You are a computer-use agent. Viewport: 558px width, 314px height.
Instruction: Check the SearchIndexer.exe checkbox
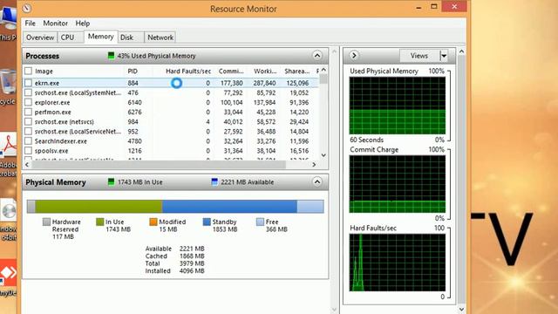click(29, 141)
